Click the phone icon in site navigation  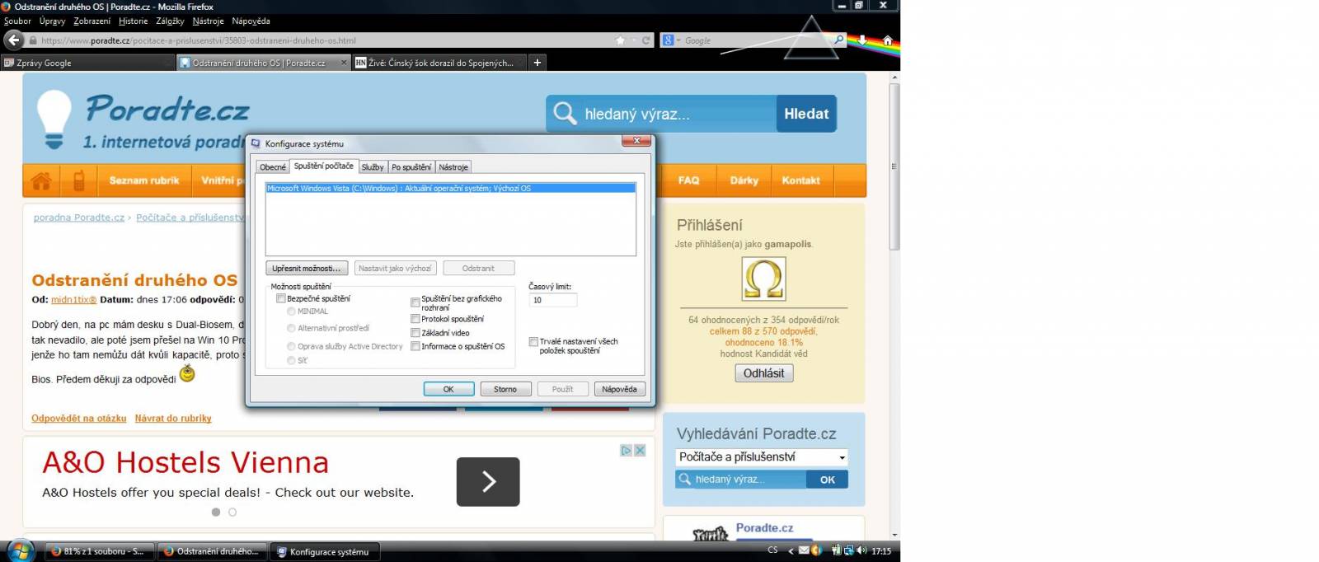(x=79, y=180)
